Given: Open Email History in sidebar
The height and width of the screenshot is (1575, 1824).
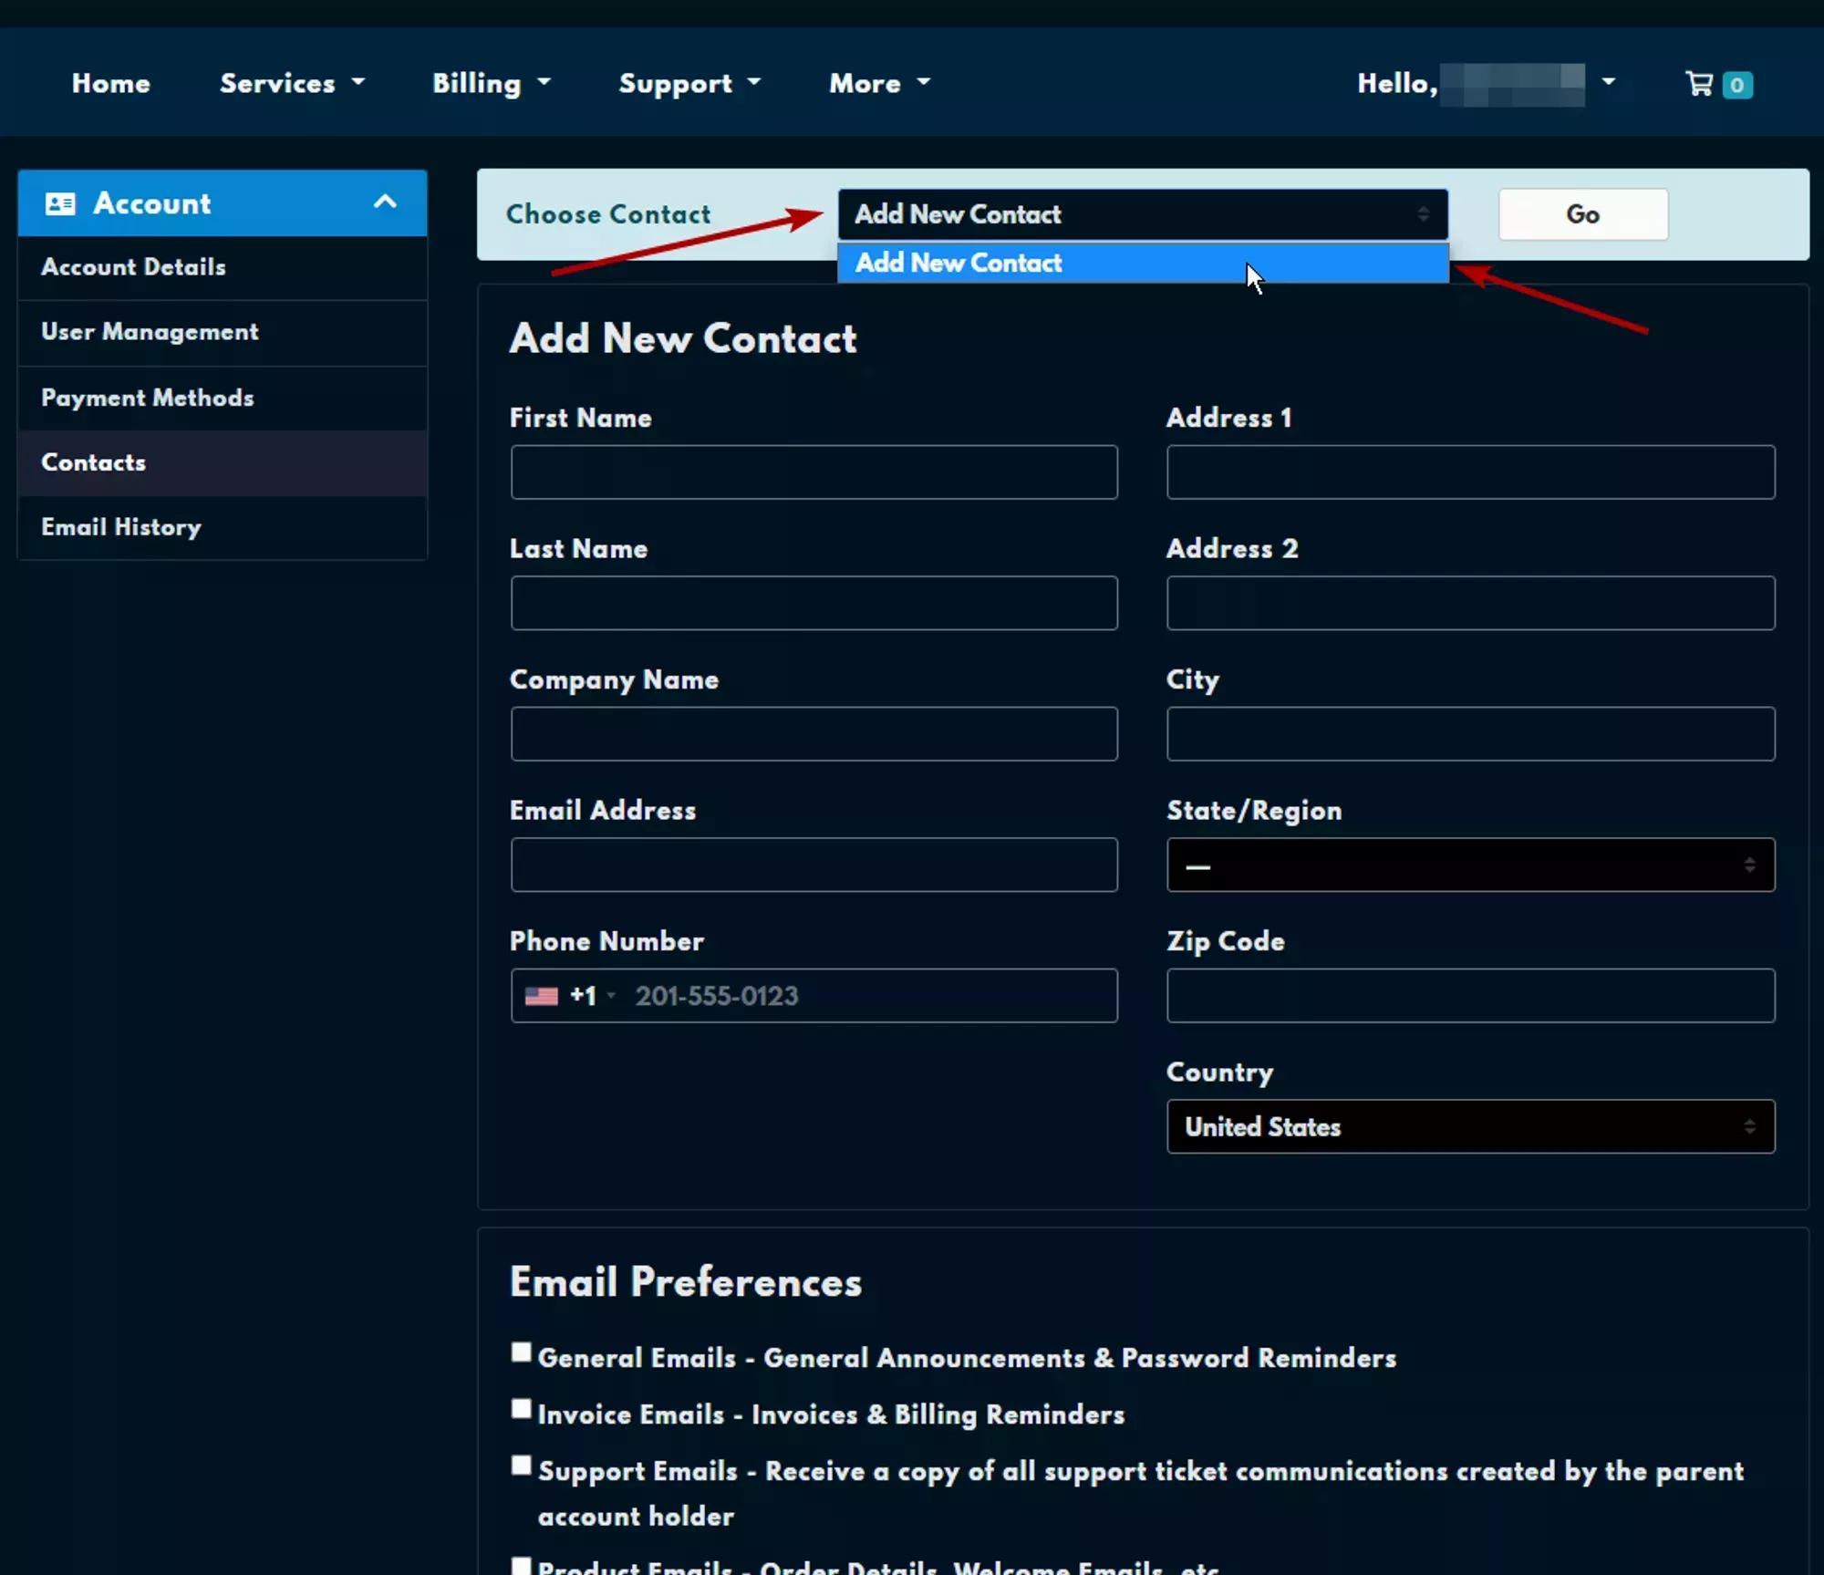Looking at the screenshot, I should [x=120, y=527].
